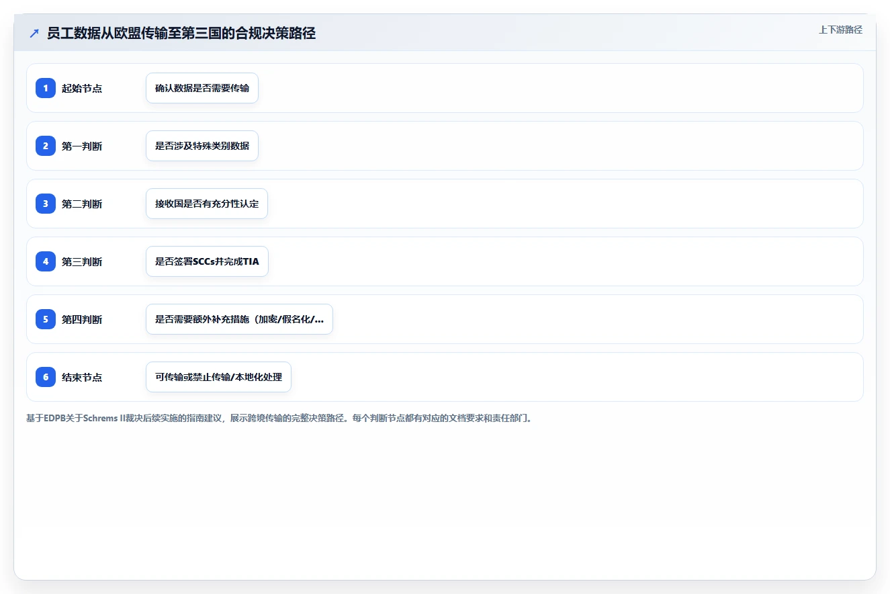Click the 上下游路径 label in header
890x594 pixels.
pos(840,30)
